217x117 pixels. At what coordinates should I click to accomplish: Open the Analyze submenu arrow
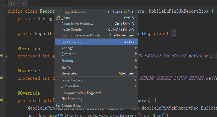click(136, 48)
